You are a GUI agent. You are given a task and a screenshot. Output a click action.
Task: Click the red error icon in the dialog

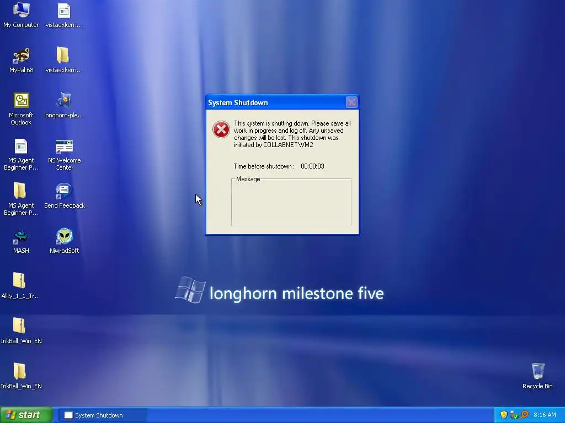click(x=221, y=129)
